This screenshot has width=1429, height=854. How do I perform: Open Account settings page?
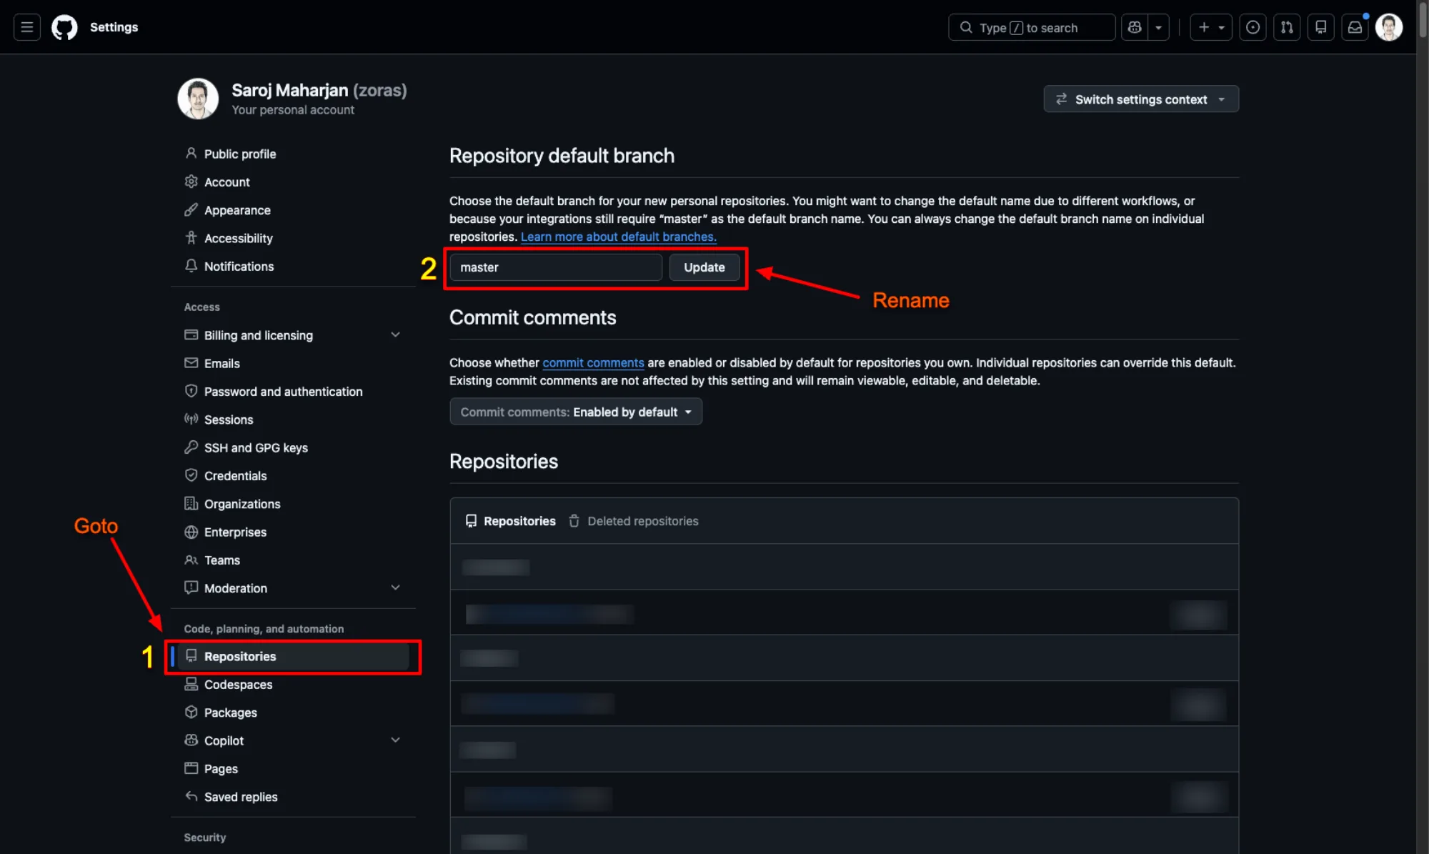pos(293,182)
